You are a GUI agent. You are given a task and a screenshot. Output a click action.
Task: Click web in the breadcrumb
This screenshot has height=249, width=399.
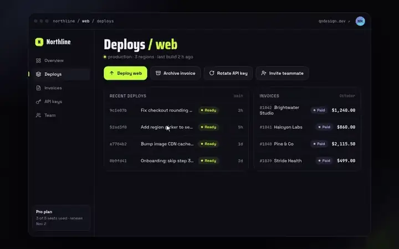point(86,21)
